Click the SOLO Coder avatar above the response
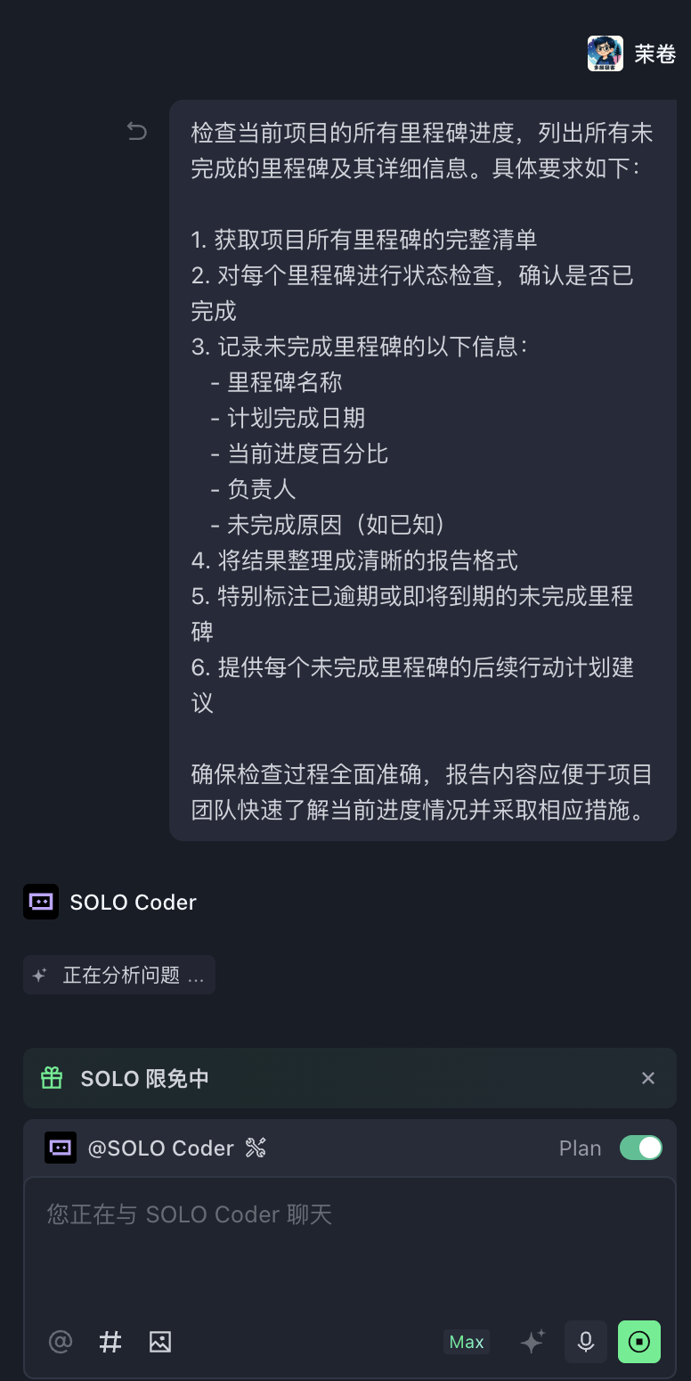This screenshot has width=691, height=1381. (x=41, y=902)
